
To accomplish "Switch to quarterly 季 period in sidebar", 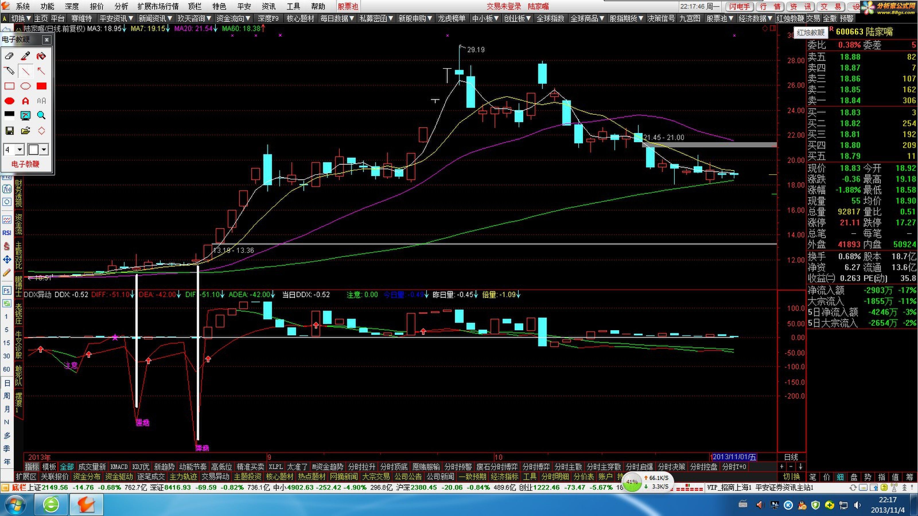I will 7,449.
